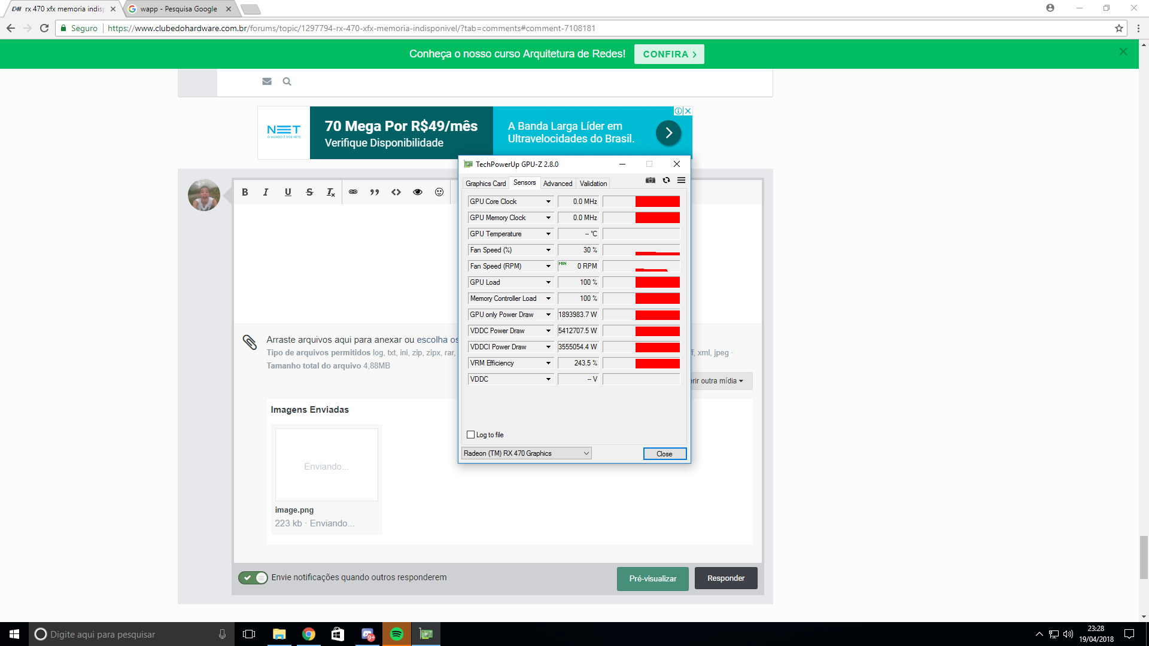Viewport: 1149px width, 646px height.
Task: Click the forum search magnifier icon
Action: point(287,81)
